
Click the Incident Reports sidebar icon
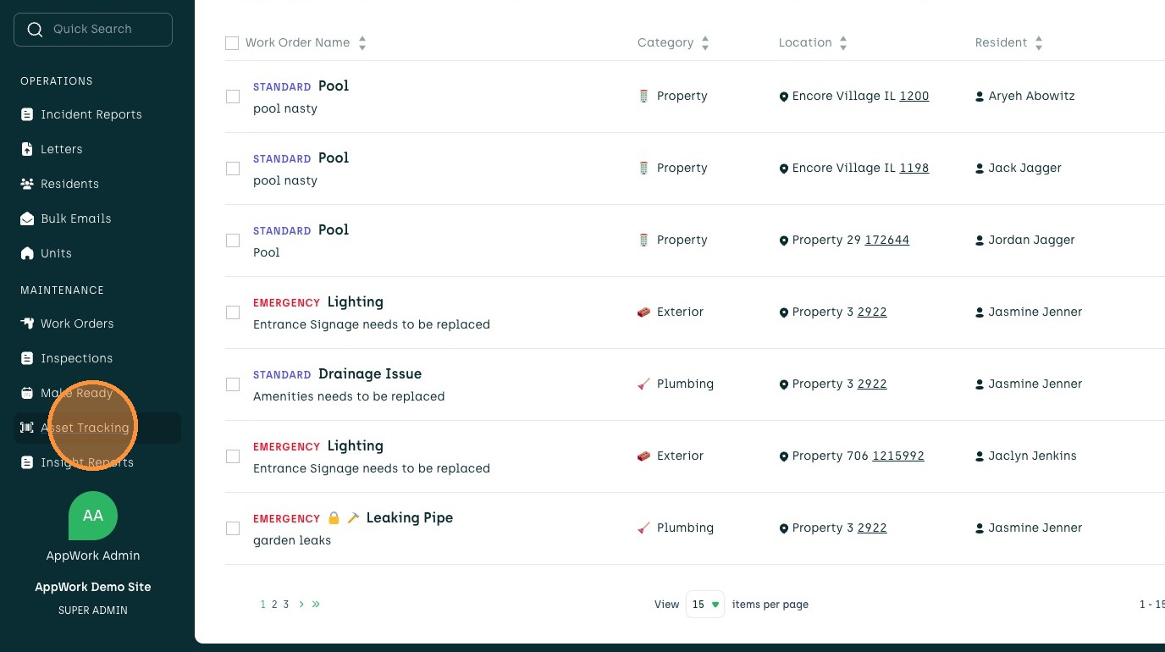click(27, 114)
